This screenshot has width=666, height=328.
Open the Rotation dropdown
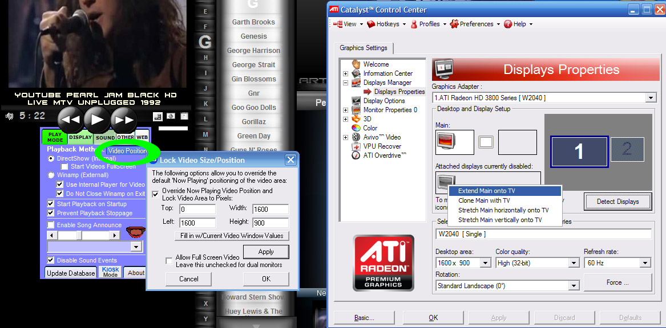[x=574, y=286]
